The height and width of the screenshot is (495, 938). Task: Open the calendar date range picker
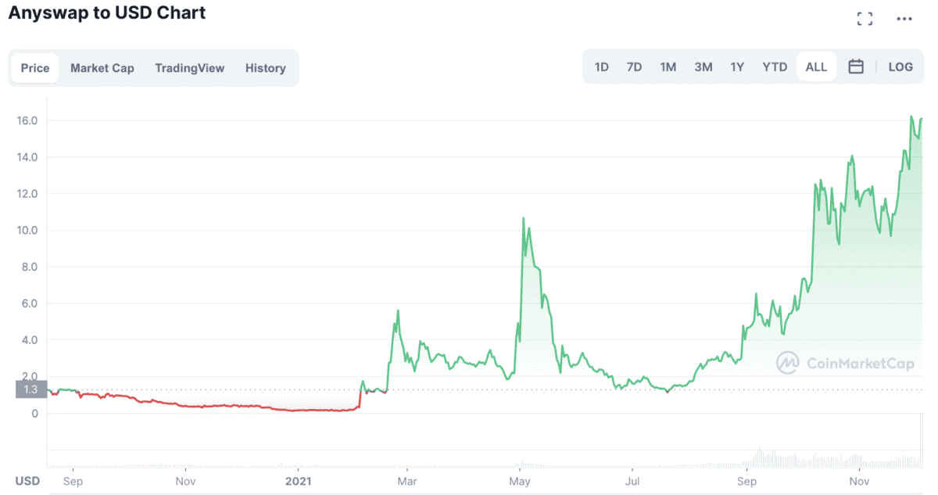tap(856, 67)
